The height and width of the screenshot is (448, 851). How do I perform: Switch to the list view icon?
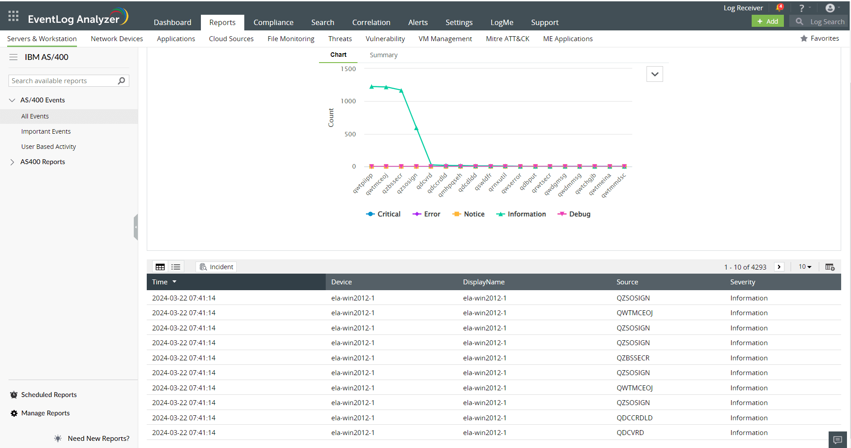[176, 267]
